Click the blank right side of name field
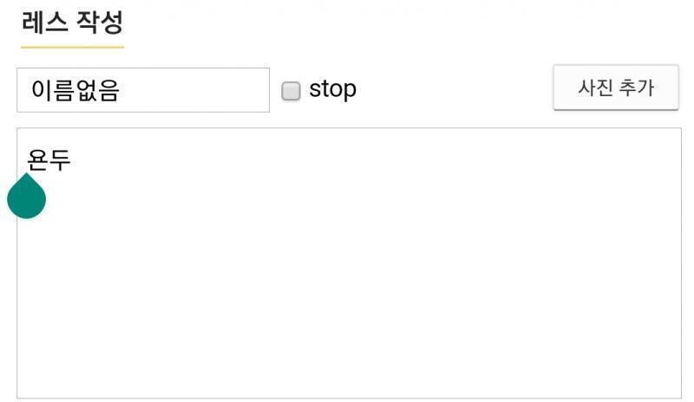The width and height of the screenshot is (694, 402). [194, 90]
